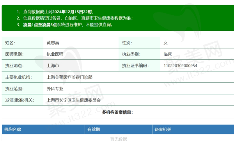This screenshot has width=234, height=141.
Task: Click the 执业证书编码 label
Action: pyautogui.click(x=135, y=66)
